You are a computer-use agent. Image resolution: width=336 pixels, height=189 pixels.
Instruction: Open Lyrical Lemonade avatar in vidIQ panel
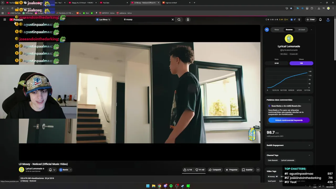[x=289, y=39]
